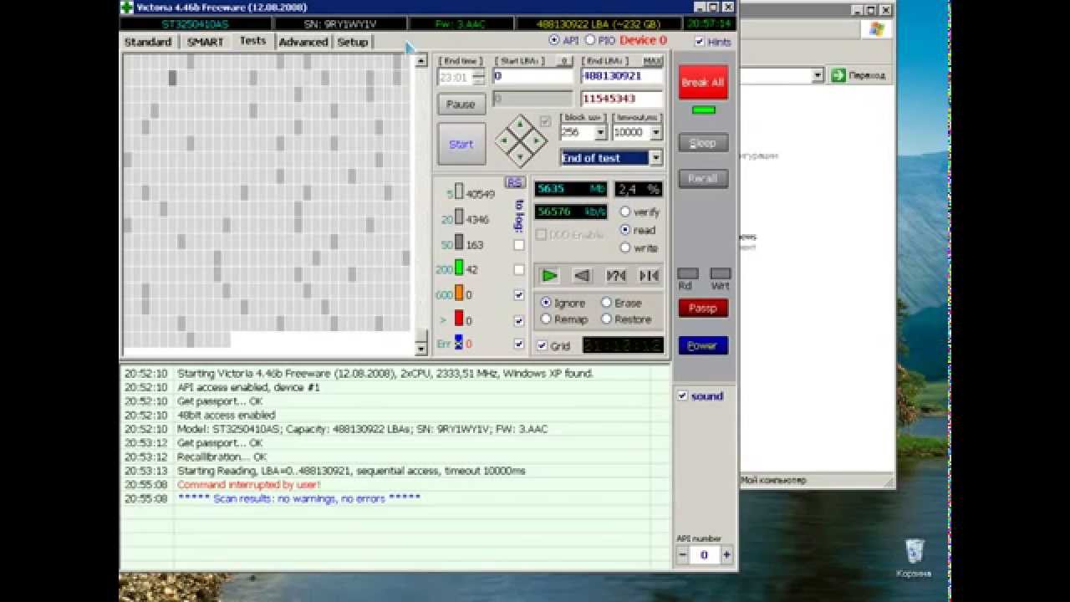The height and width of the screenshot is (602, 1070).
Task: Switch to the Standard tab
Action: tap(148, 42)
